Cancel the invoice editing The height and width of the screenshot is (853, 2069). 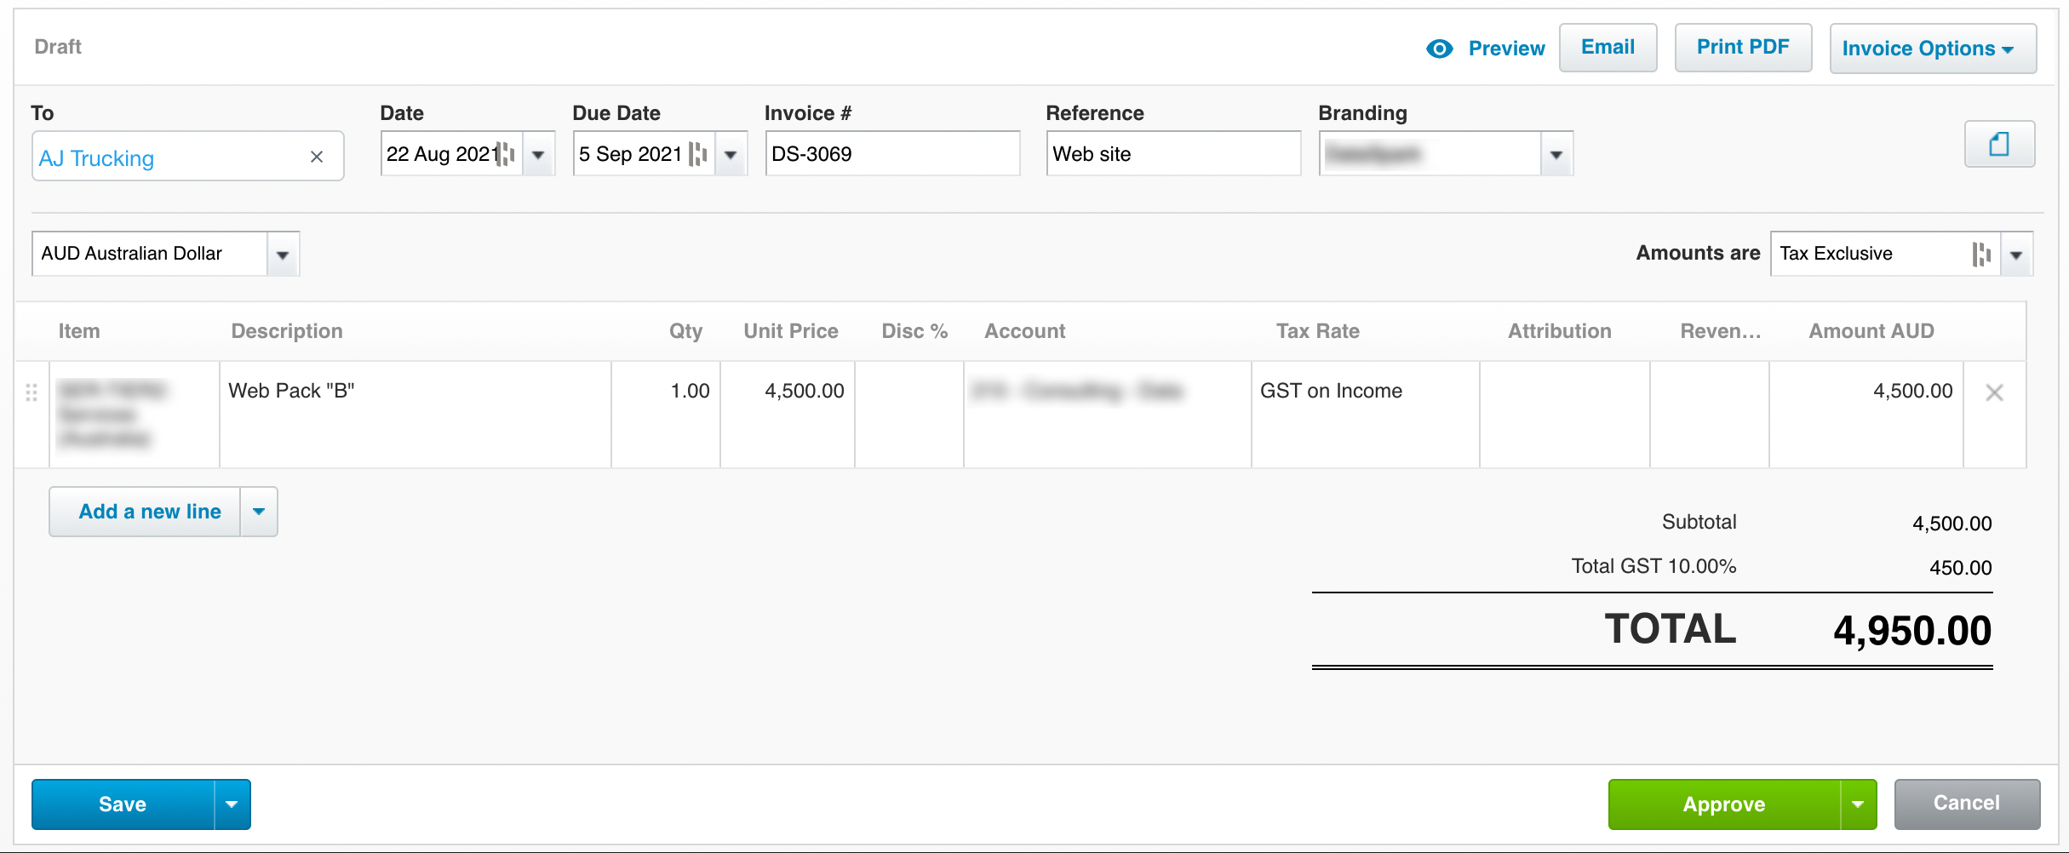[1966, 804]
